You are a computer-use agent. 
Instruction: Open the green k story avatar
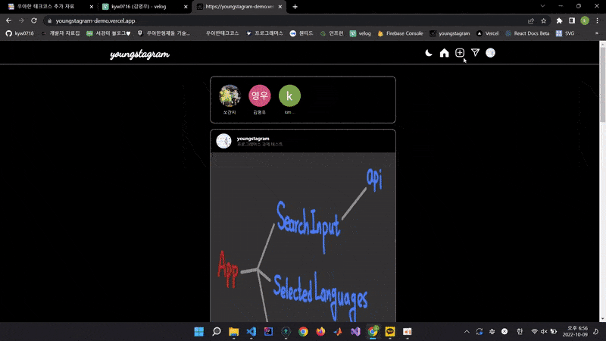coord(289,96)
